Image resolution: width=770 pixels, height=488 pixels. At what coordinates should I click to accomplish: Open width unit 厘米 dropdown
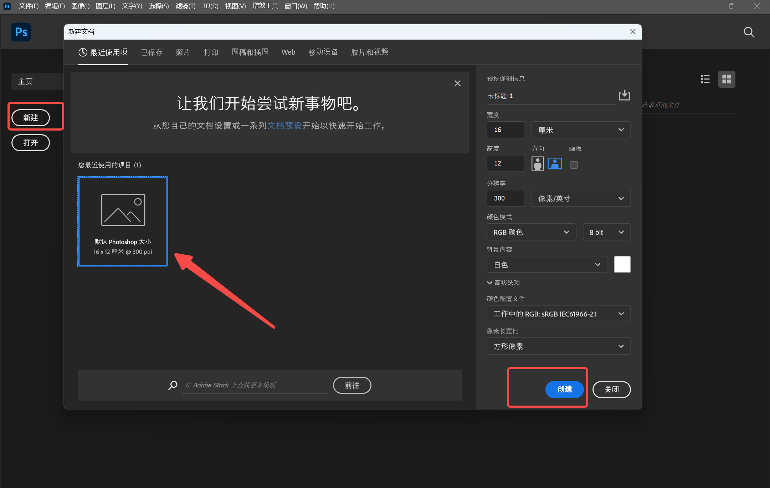581,130
